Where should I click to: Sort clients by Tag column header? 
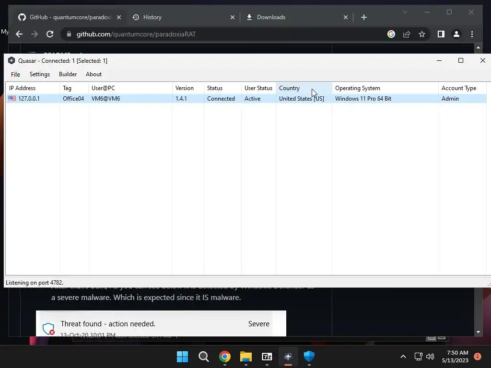[74, 88]
